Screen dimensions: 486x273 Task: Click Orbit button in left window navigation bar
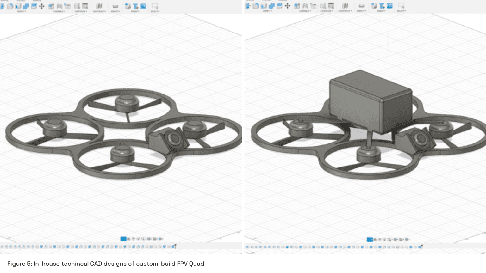129,239
